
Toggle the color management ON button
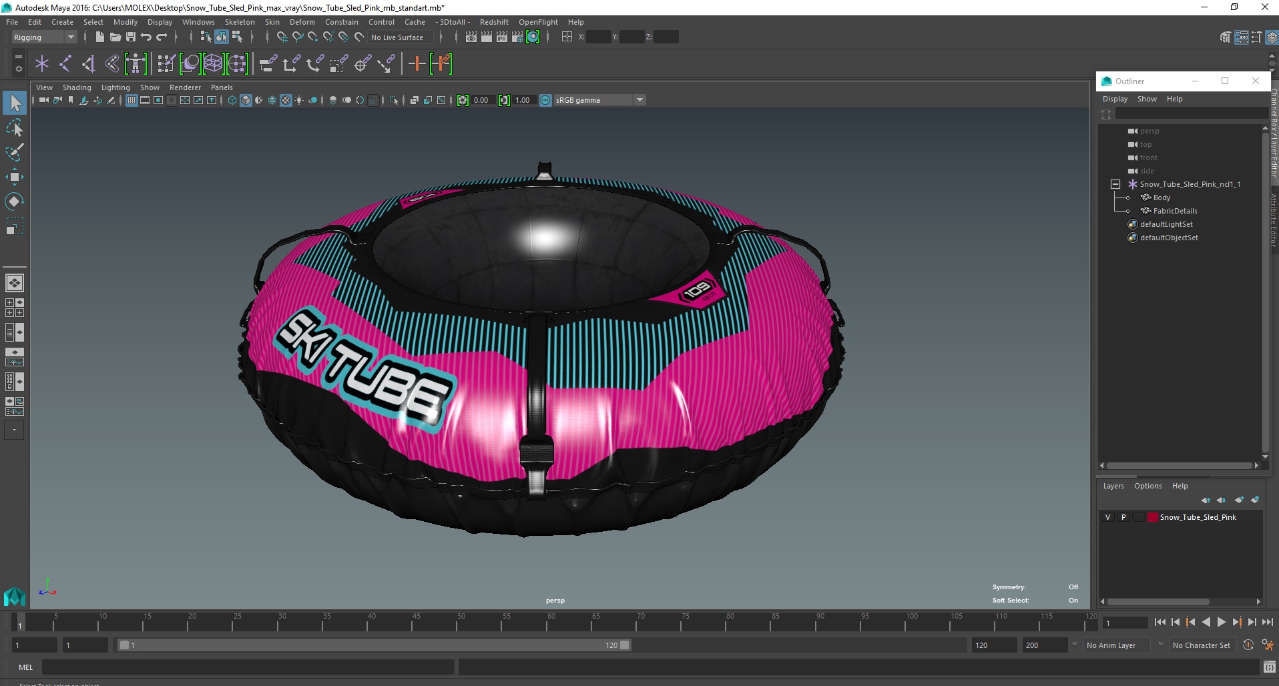(x=545, y=100)
